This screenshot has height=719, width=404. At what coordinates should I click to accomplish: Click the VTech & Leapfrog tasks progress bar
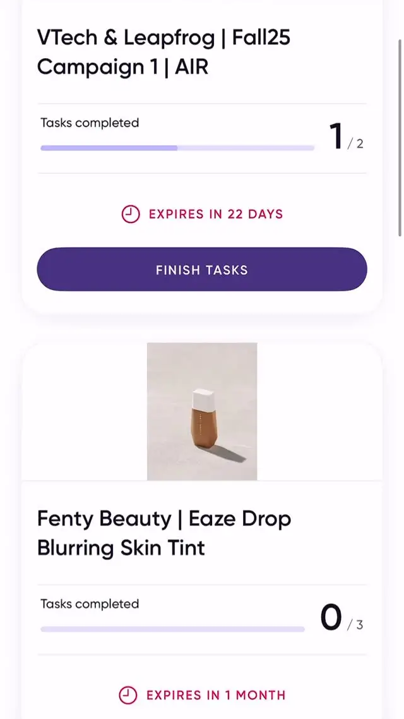click(177, 148)
